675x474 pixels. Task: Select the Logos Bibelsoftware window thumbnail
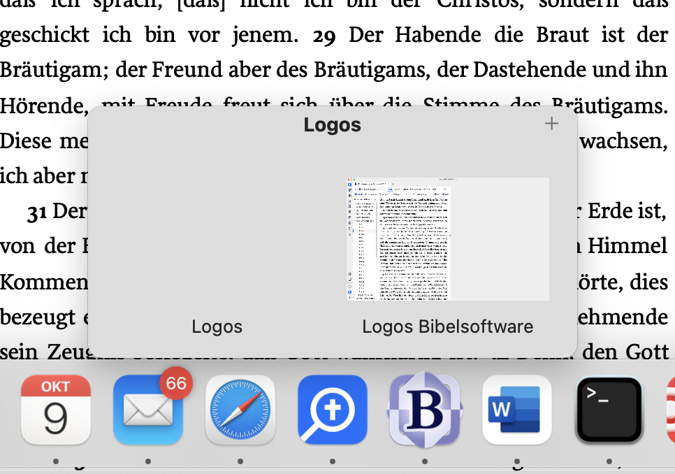(448, 239)
